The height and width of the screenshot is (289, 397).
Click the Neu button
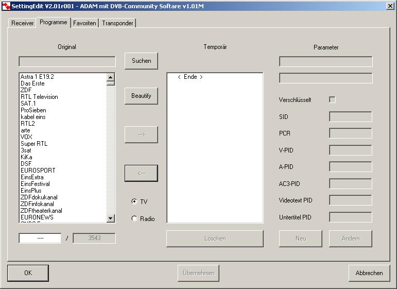click(x=301, y=239)
